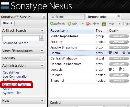Focus the Artifact Search input field
The height and width of the screenshot is (107, 130).
21,38
